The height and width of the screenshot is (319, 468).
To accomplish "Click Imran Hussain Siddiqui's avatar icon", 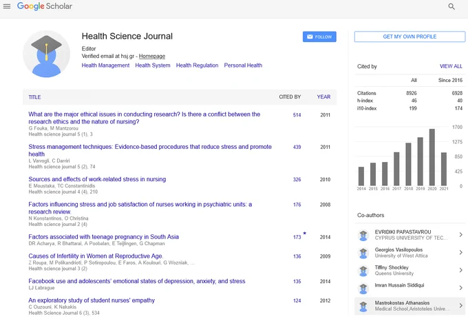I will [363, 289].
